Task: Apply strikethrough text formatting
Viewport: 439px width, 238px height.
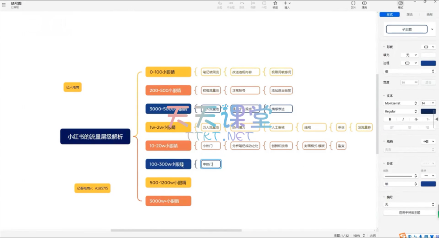Action: tap(416, 119)
